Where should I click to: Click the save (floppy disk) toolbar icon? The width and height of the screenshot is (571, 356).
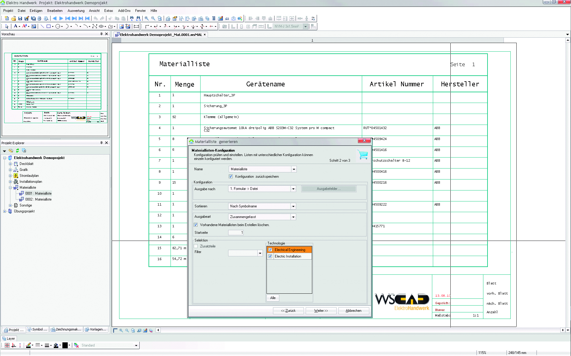pyautogui.click(x=20, y=18)
